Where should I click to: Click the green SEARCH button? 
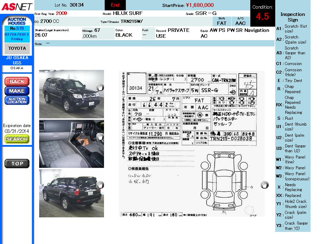click(x=17, y=139)
